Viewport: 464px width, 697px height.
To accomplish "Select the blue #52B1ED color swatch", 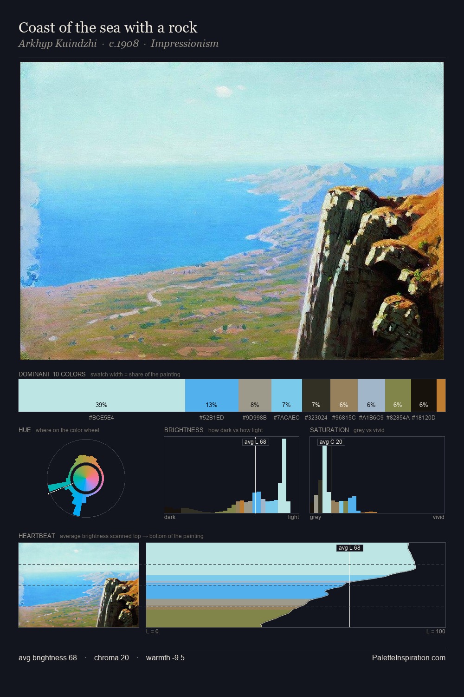I will click(x=212, y=395).
